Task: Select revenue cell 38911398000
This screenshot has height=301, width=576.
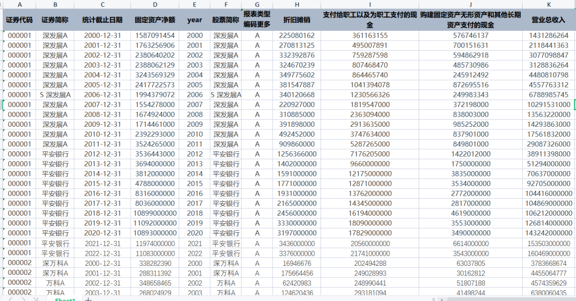Action: (549, 154)
